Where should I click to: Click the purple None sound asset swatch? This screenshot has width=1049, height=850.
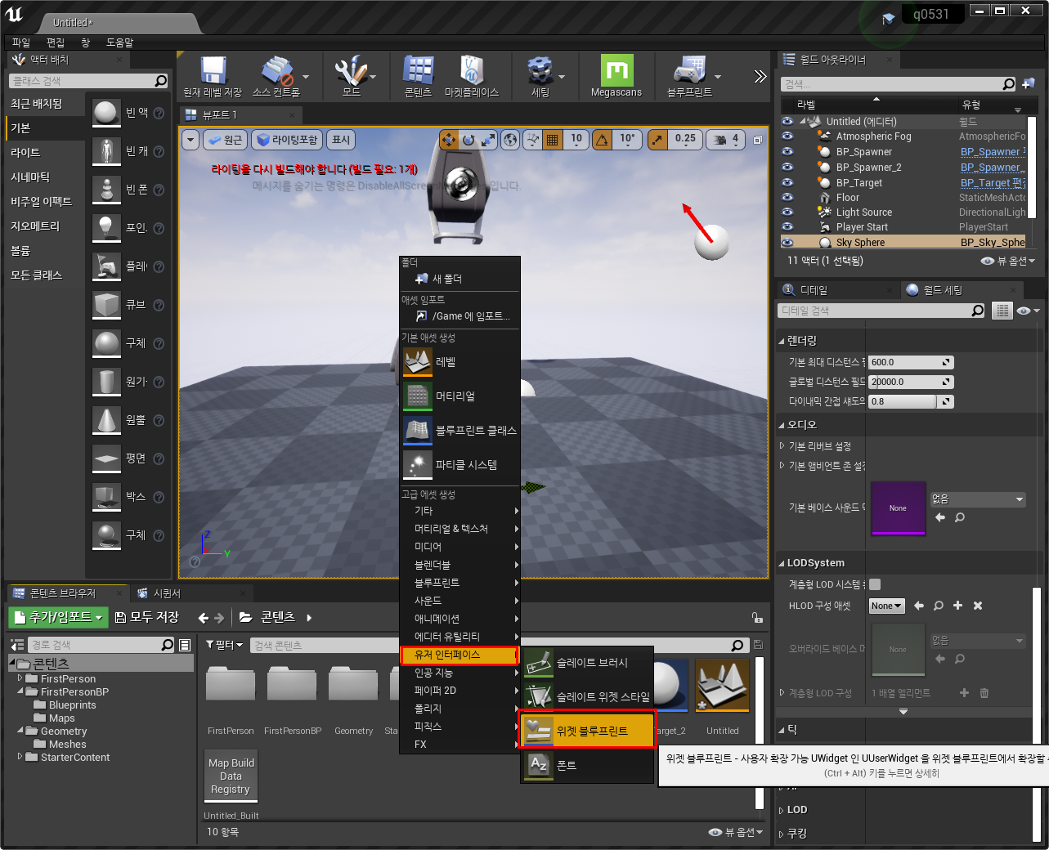(x=898, y=508)
